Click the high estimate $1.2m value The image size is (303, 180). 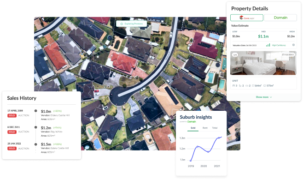291,36
